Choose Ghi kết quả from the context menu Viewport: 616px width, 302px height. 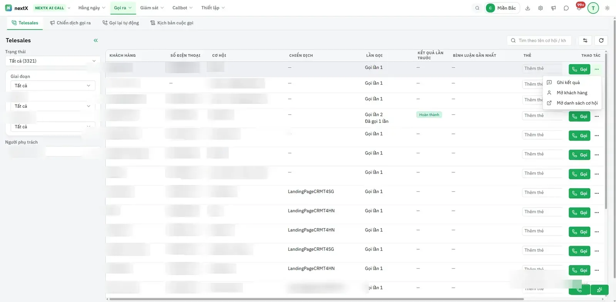572,82
